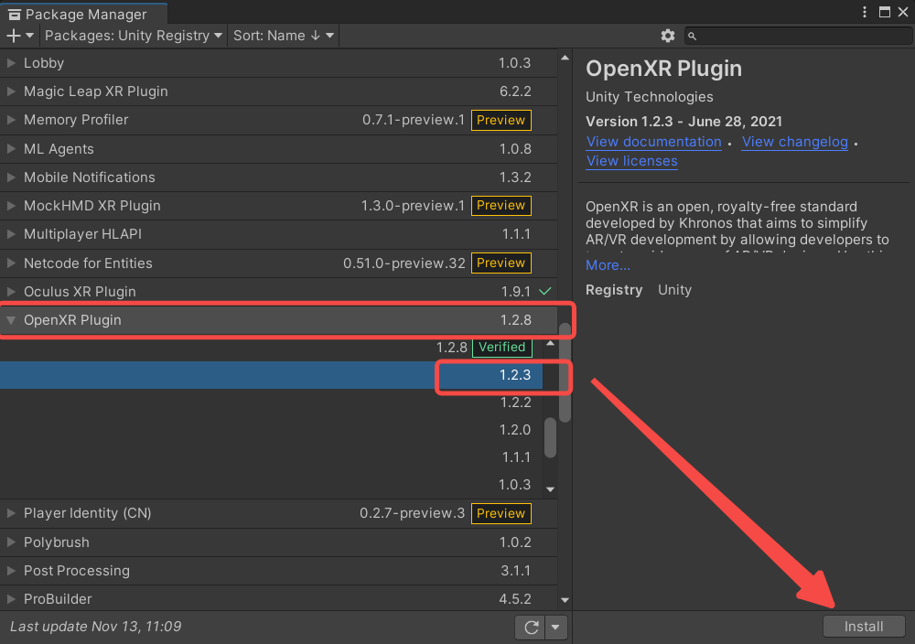
Task: Open the dropdown arrow next to plus icon
Action: point(30,36)
